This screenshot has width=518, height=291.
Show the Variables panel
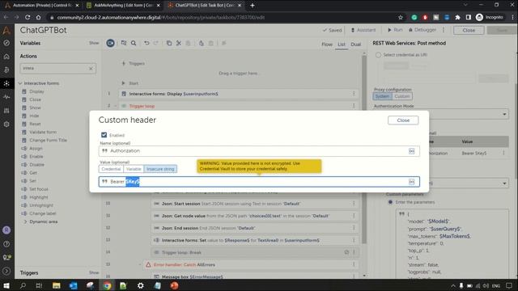click(94, 43)
